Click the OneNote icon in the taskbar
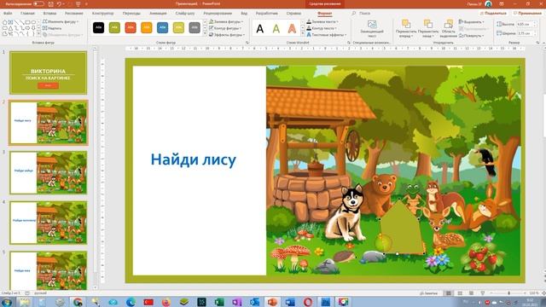This screenshot has height=307, width=546. pos(237,302)
